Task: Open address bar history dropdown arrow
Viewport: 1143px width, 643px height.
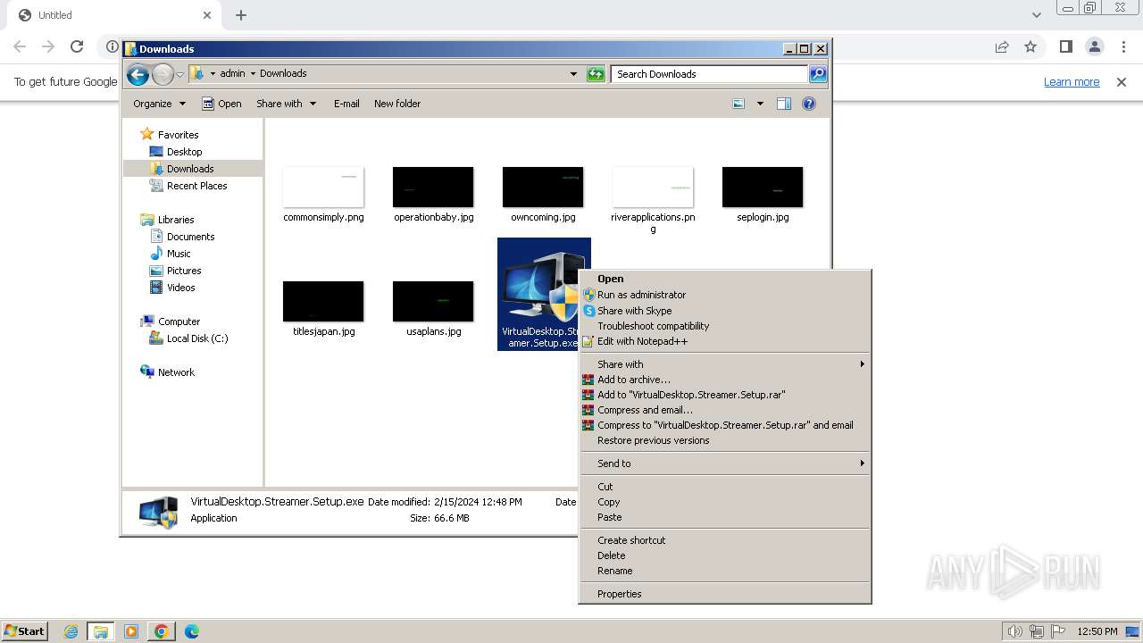Action: (573, 74)
